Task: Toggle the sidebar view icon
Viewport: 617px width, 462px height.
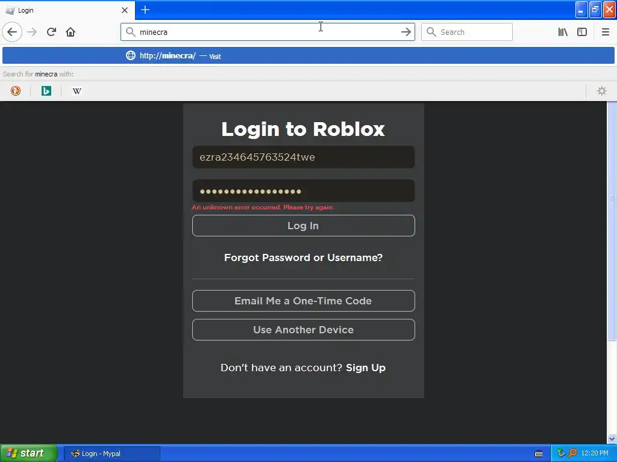Action: click(x=582, y=32)
